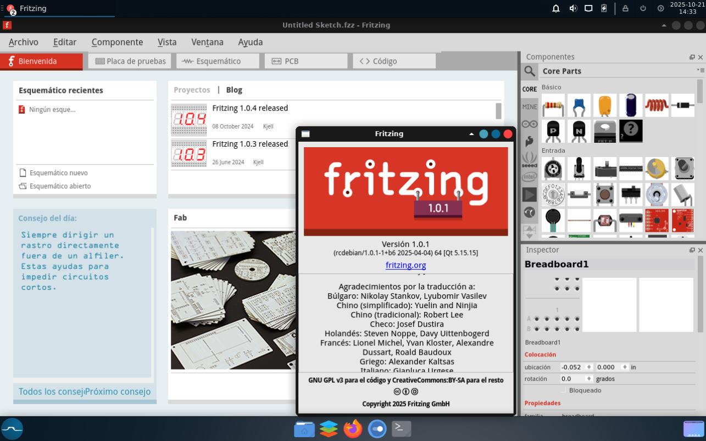Open the fritzing.org link
706x441 pixels.
point(405,265)
